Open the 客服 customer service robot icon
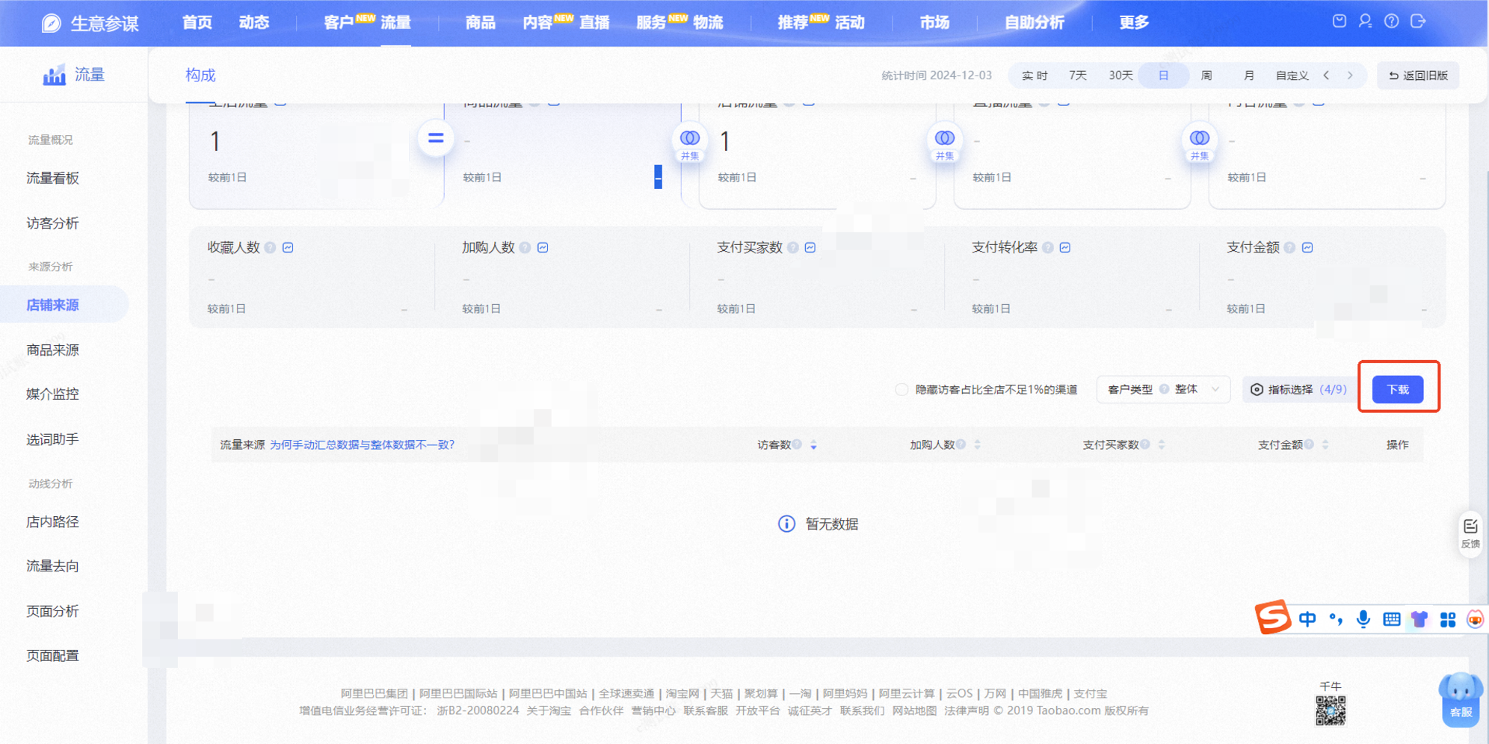This screenshot has height=744, width=1489. [x=1461, y=698]
